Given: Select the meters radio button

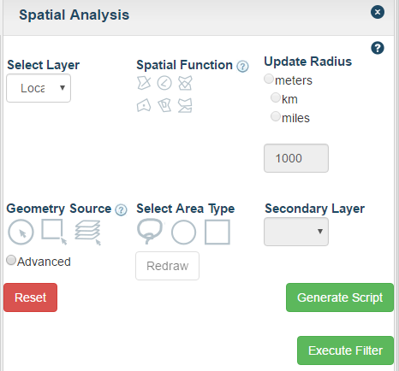Looking at the screenshot, I should point(269,79).
